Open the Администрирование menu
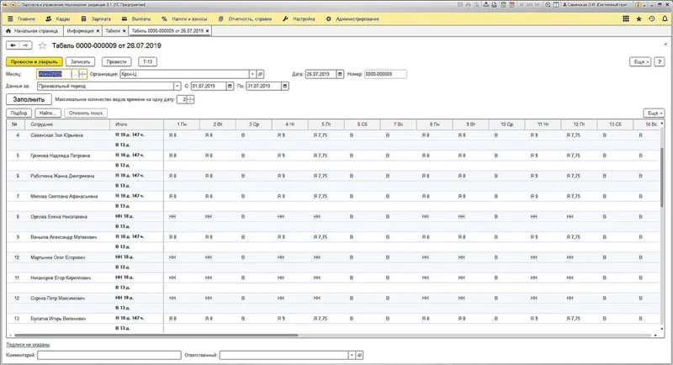This screenshot has height=365, width=673. [x=352, y=19]
